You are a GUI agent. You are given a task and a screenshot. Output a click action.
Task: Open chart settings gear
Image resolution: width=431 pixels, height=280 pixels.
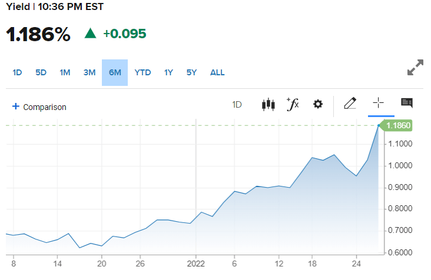pos(318,104)
